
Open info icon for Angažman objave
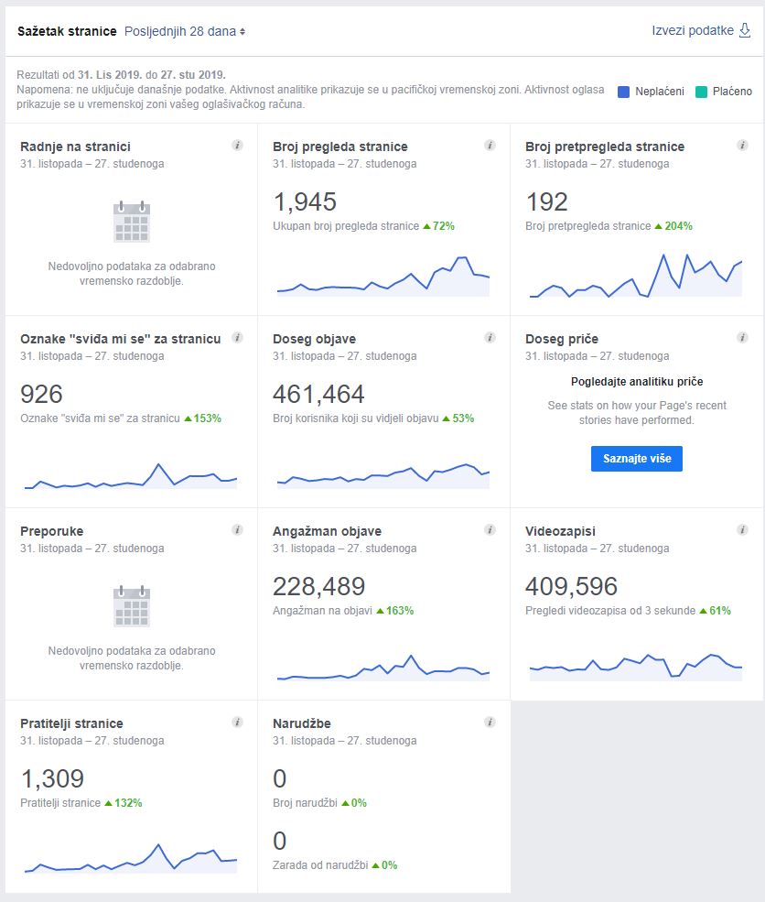(490, 530)
